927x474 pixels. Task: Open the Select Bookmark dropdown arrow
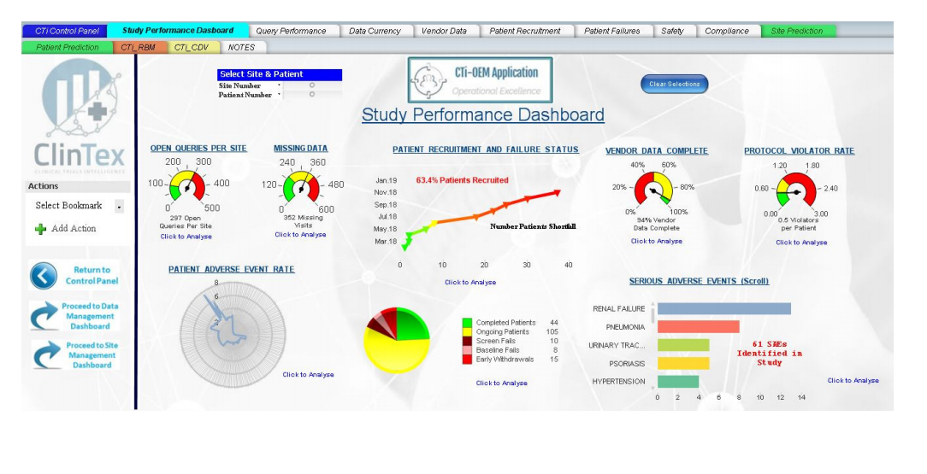click(120, 207)
